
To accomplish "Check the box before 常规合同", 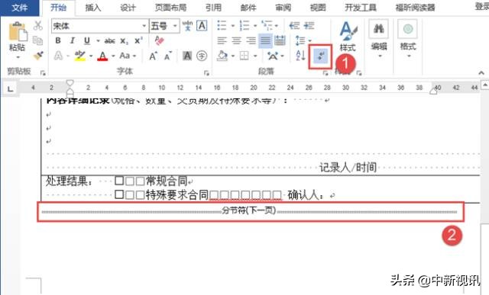I will [119, 181].
